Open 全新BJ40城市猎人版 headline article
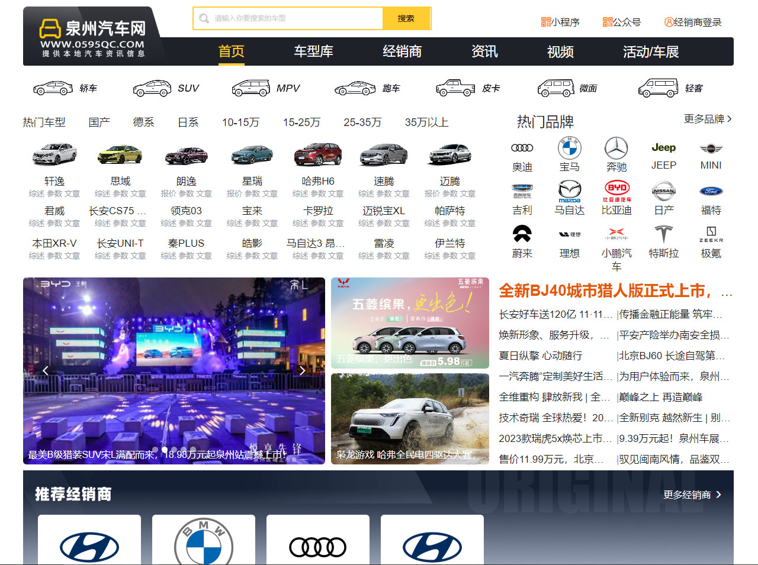758x565 pixels. (616, 291)
